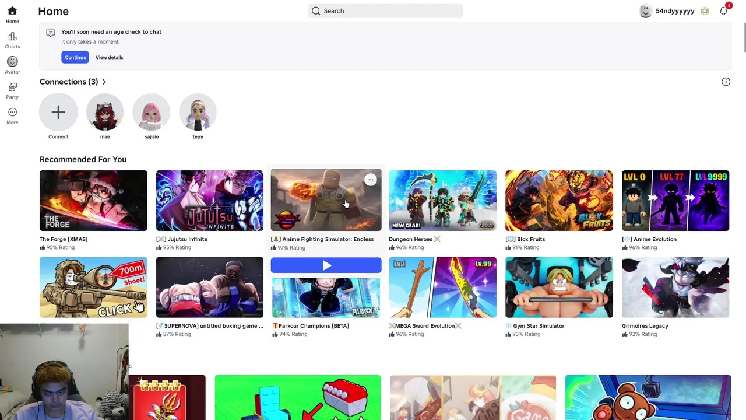Open Gym Star Simulator thumbnail

[x=559, y=288]
